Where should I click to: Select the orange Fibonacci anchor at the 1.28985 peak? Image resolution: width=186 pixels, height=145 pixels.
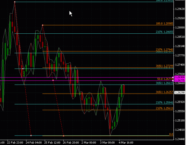click(43, 25)
